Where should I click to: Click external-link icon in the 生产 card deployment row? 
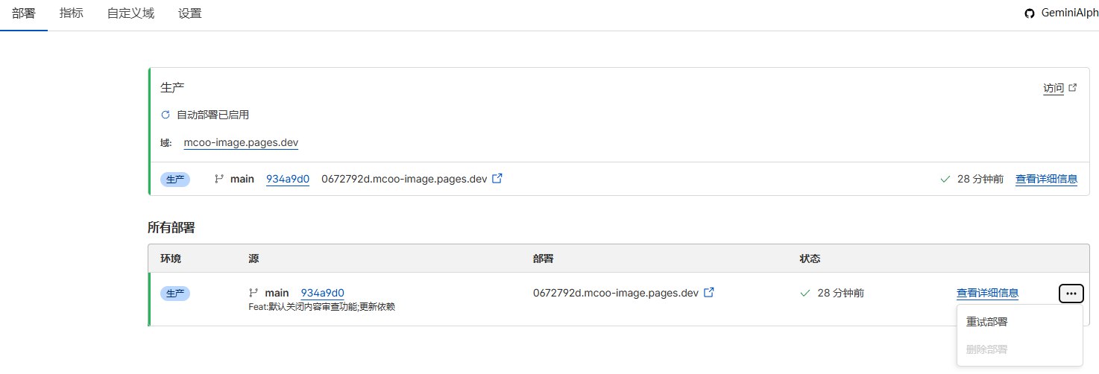(x=497, y=179)
